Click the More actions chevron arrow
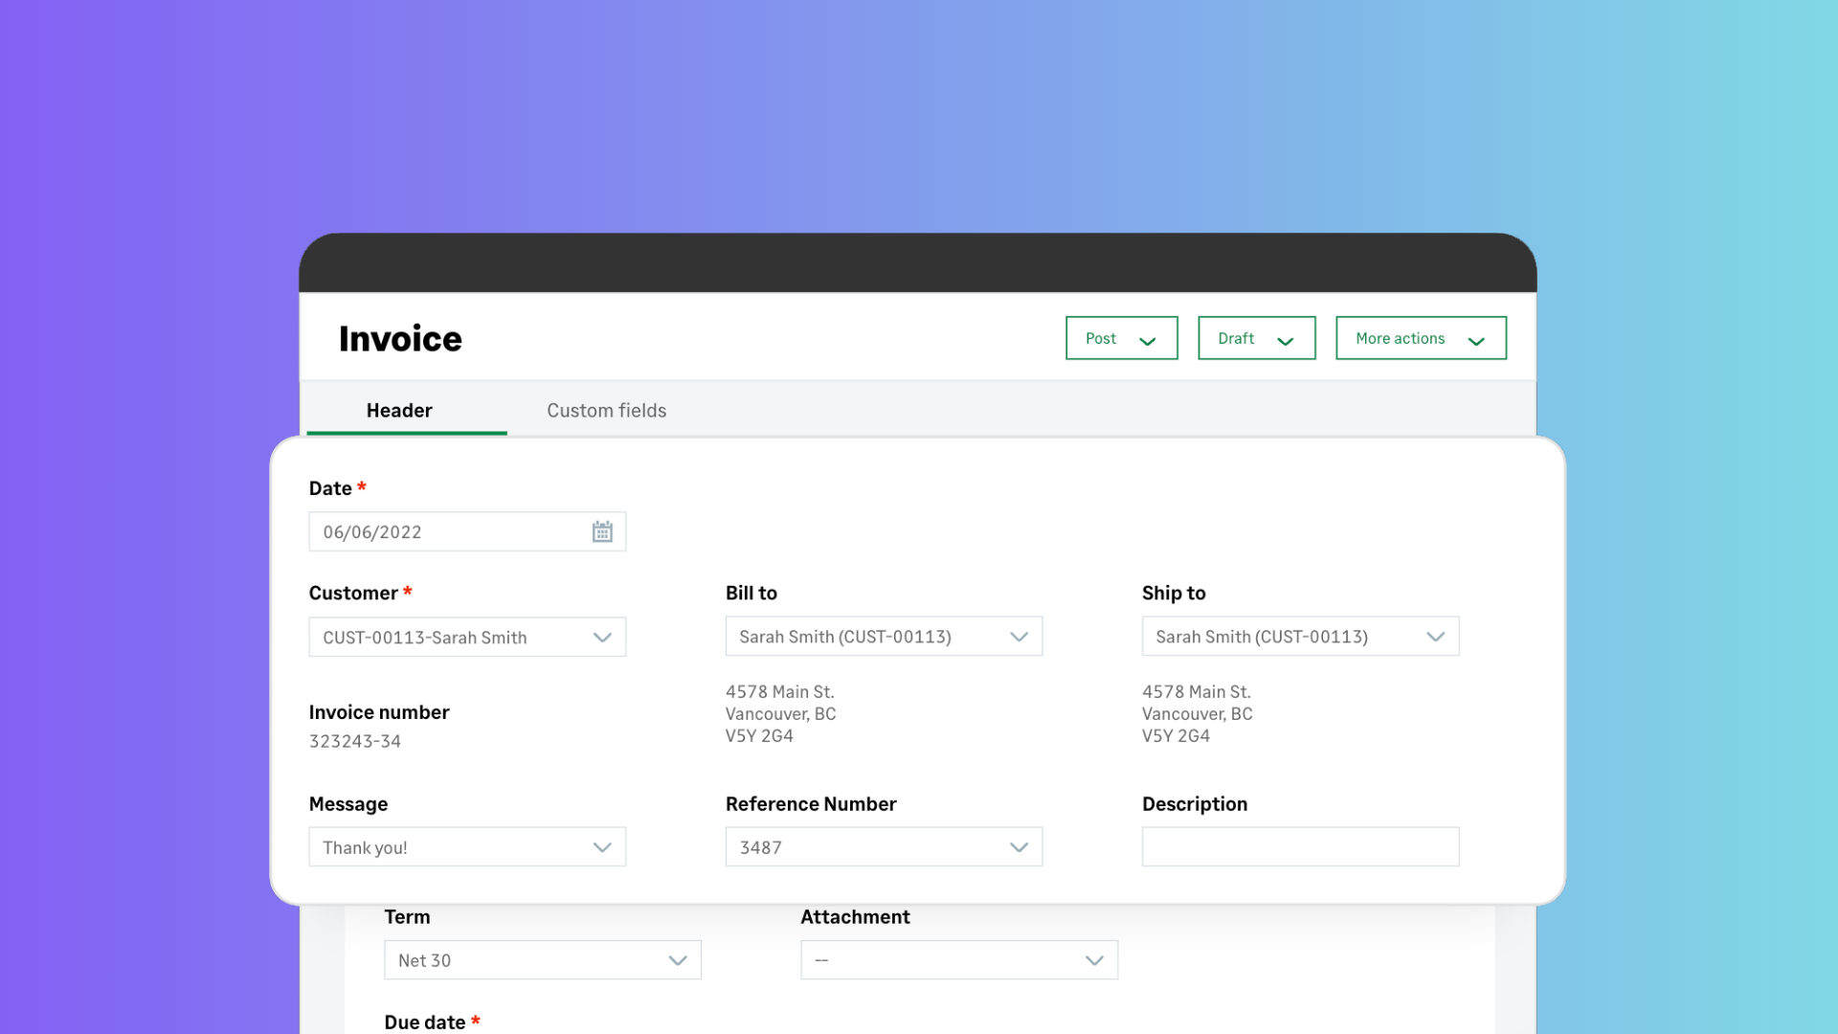This screenshot has width=1838, height=1034. [1475, 341]
